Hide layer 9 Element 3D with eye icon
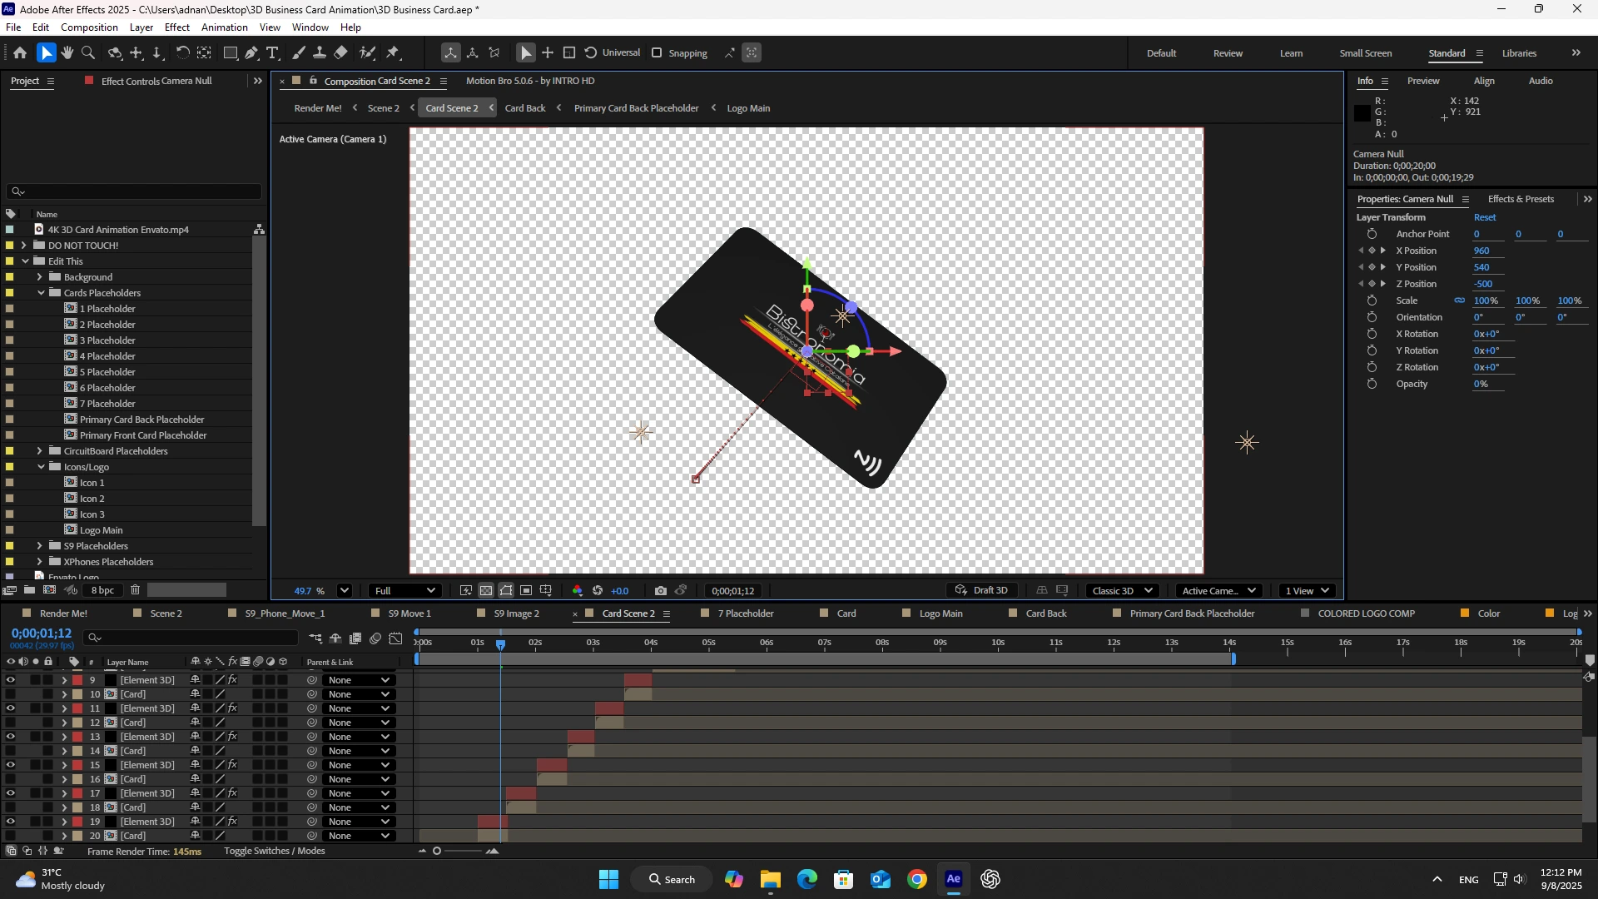The width and height of the screenshot is (1598, 899). (x=10, y=680)
